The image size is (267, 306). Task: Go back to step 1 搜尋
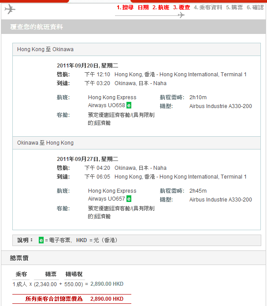point(125,7)
